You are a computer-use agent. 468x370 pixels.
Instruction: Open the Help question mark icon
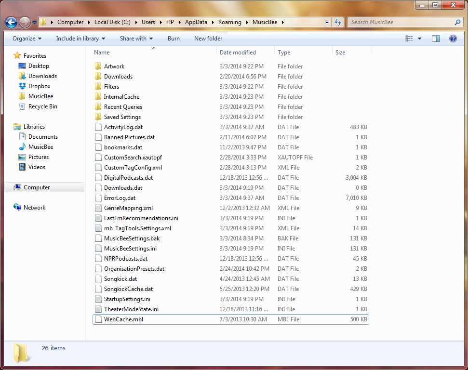(x=453, y=39)
